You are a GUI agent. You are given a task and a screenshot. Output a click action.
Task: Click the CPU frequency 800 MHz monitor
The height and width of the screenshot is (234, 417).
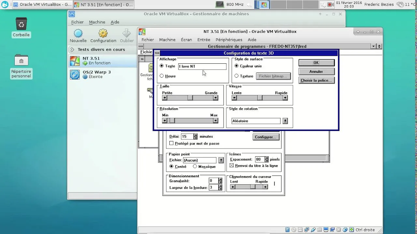click(229, 5)
